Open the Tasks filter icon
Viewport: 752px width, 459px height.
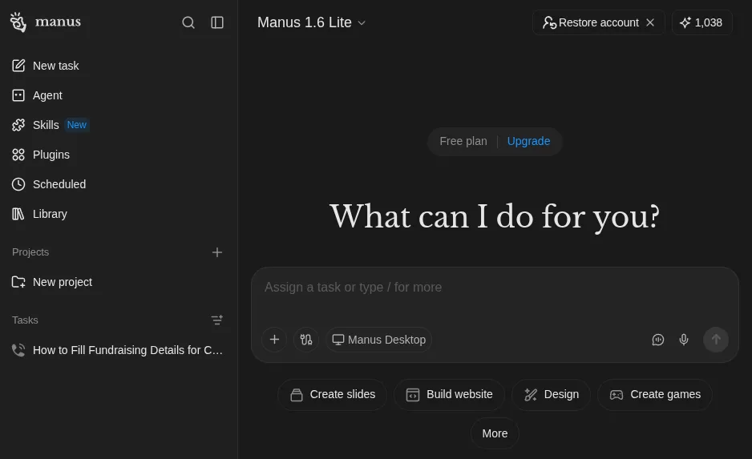point(217,320)
